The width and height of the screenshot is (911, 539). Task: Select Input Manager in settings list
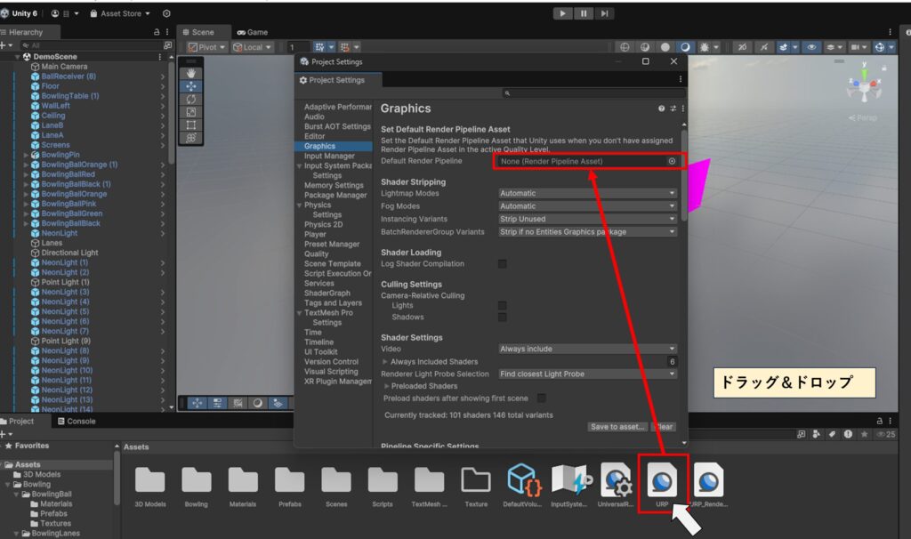click(x=329, y=156)
